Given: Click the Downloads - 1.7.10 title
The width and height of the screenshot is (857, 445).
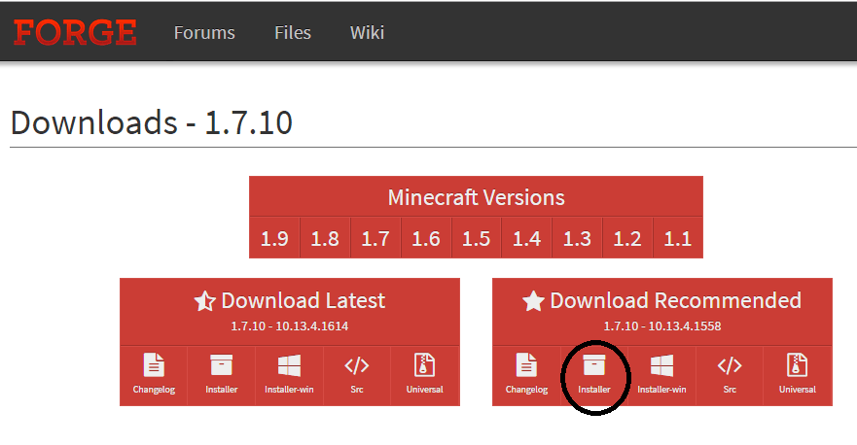Looking at the screenshot, I should [152, 122].
